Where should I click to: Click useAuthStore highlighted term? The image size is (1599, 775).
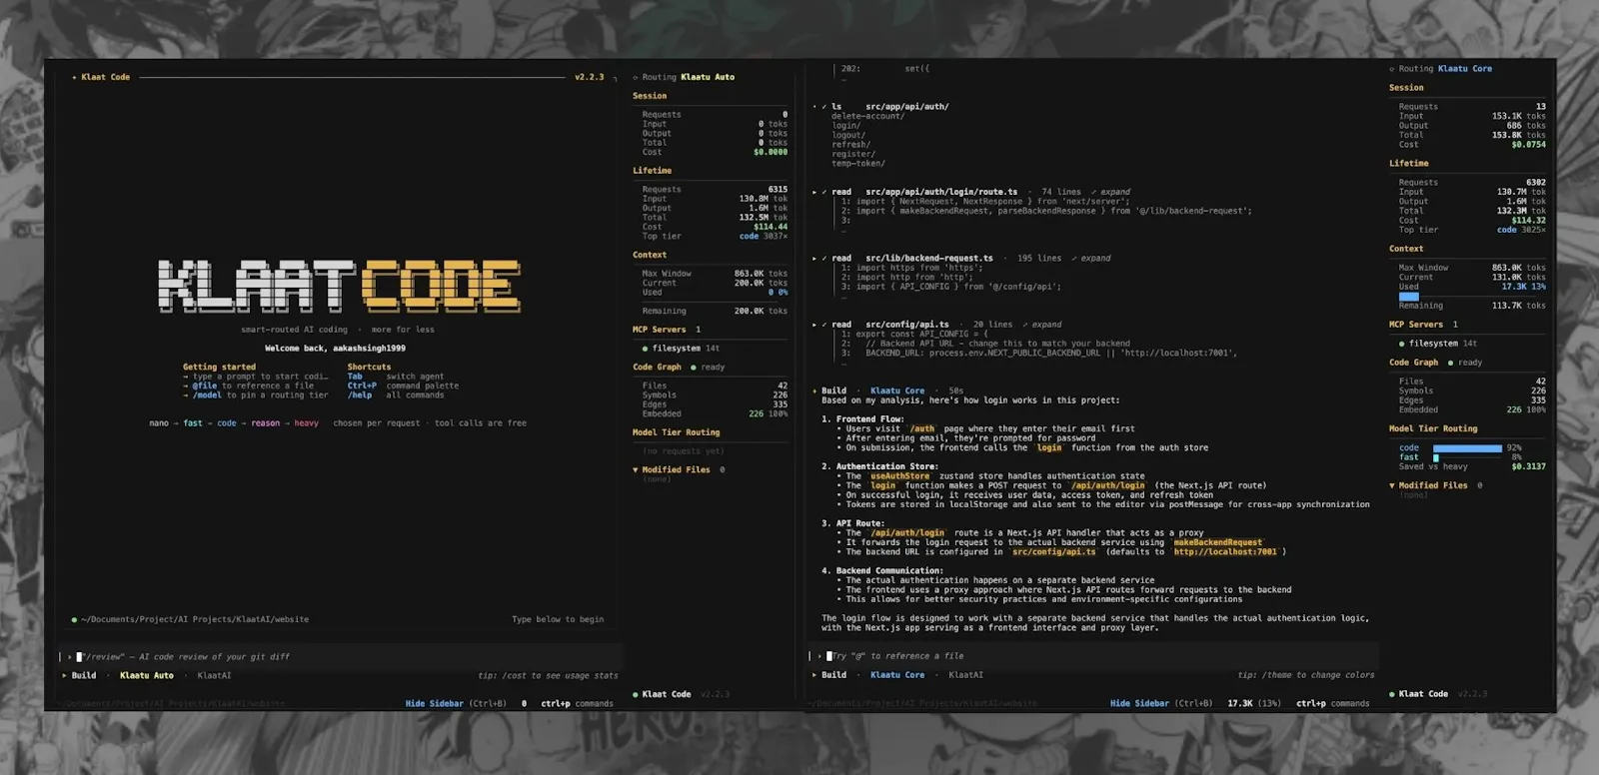[x=900, y=476]
